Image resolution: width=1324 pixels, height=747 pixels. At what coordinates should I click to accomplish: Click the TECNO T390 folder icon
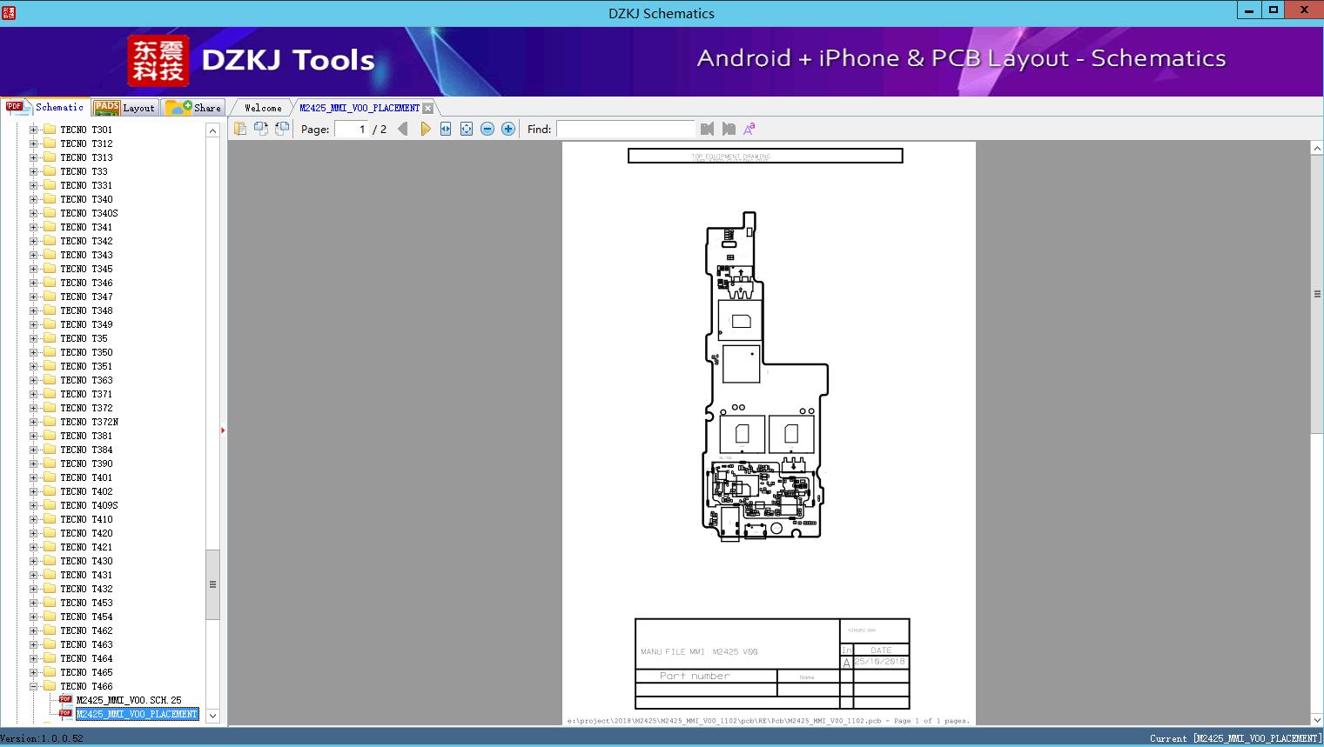[x=50, y=464]
